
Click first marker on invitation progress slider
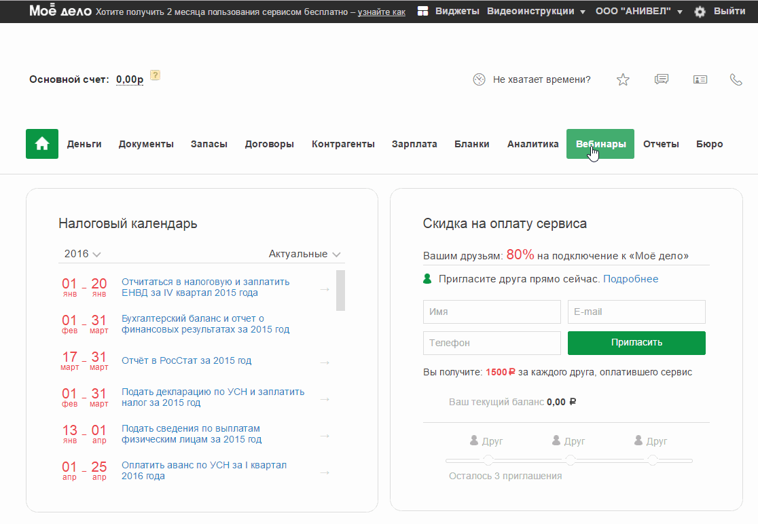pos(488,460)
